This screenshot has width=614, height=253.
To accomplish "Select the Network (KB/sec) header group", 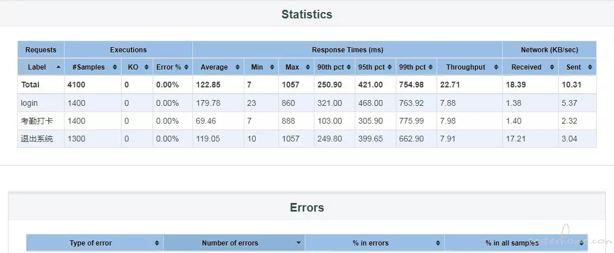I will pyautogui.click(x=549, y=49).
